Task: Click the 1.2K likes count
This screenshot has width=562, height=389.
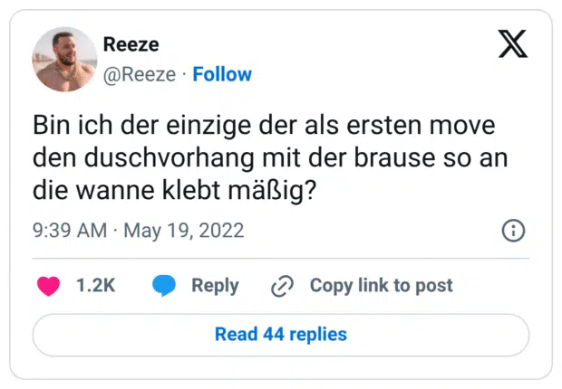Action: [x=95, y=286]
